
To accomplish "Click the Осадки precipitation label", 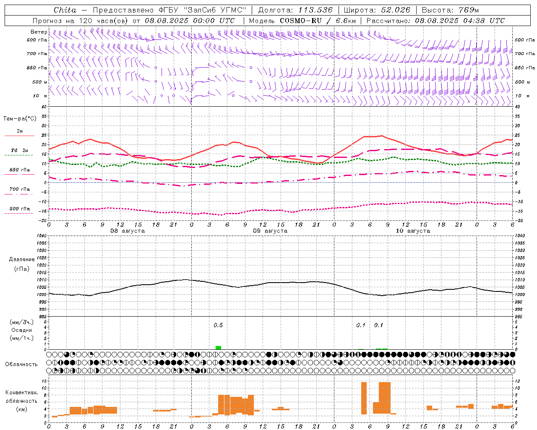I will [x=22, y=330].
